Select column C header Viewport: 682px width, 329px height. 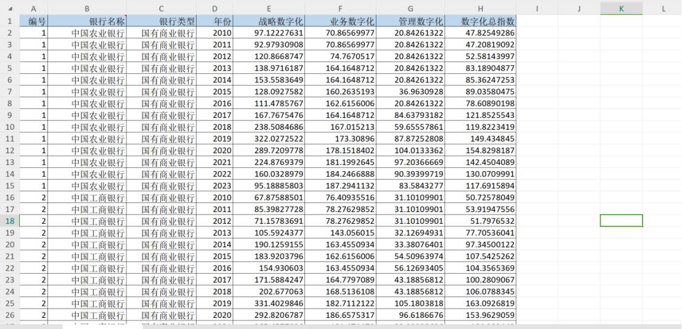click(x=161, y=8)
